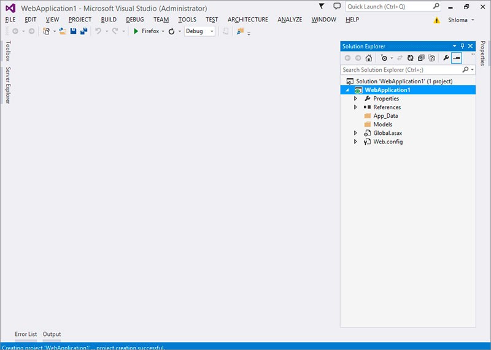This screenshot has width=491, height=350.
Task: Click the Quick Launch search field
Action: (x=393, y=7)
